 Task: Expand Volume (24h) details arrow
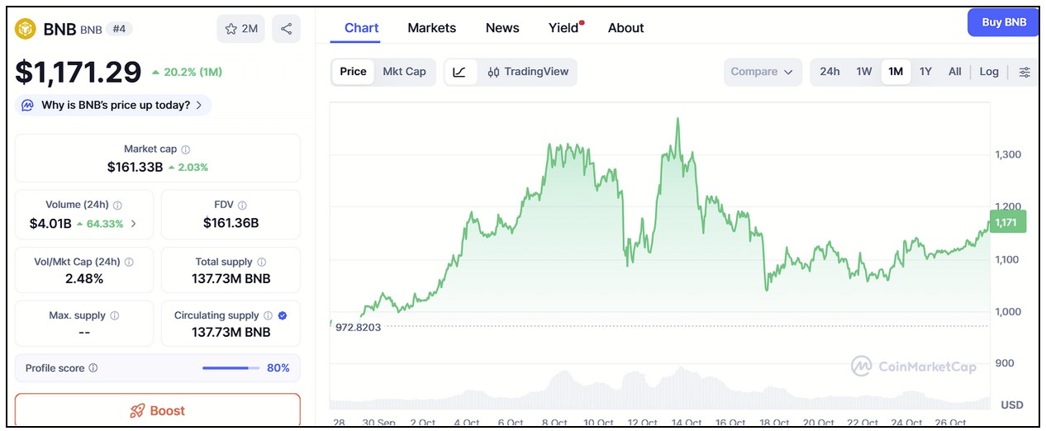coord(135,223)
